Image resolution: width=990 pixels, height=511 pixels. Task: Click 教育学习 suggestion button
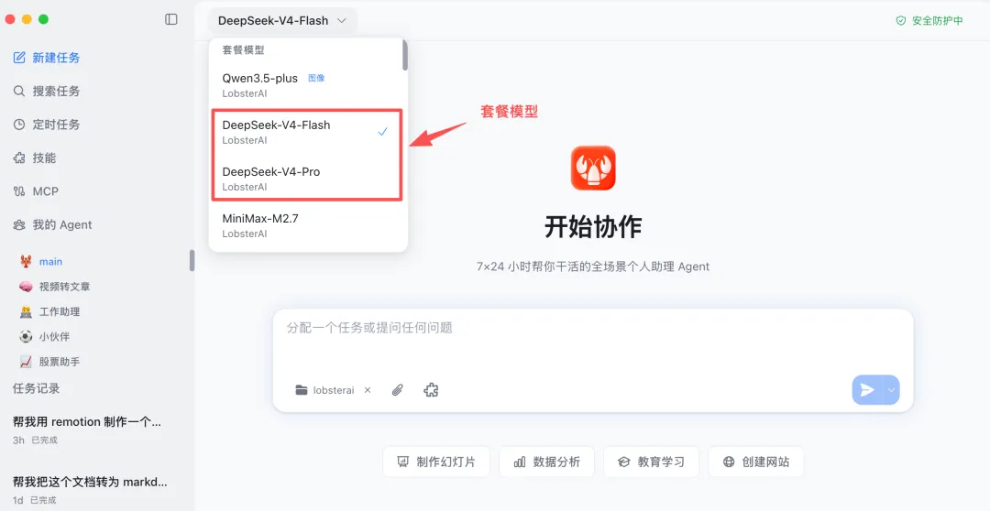[x=652, y=462]
